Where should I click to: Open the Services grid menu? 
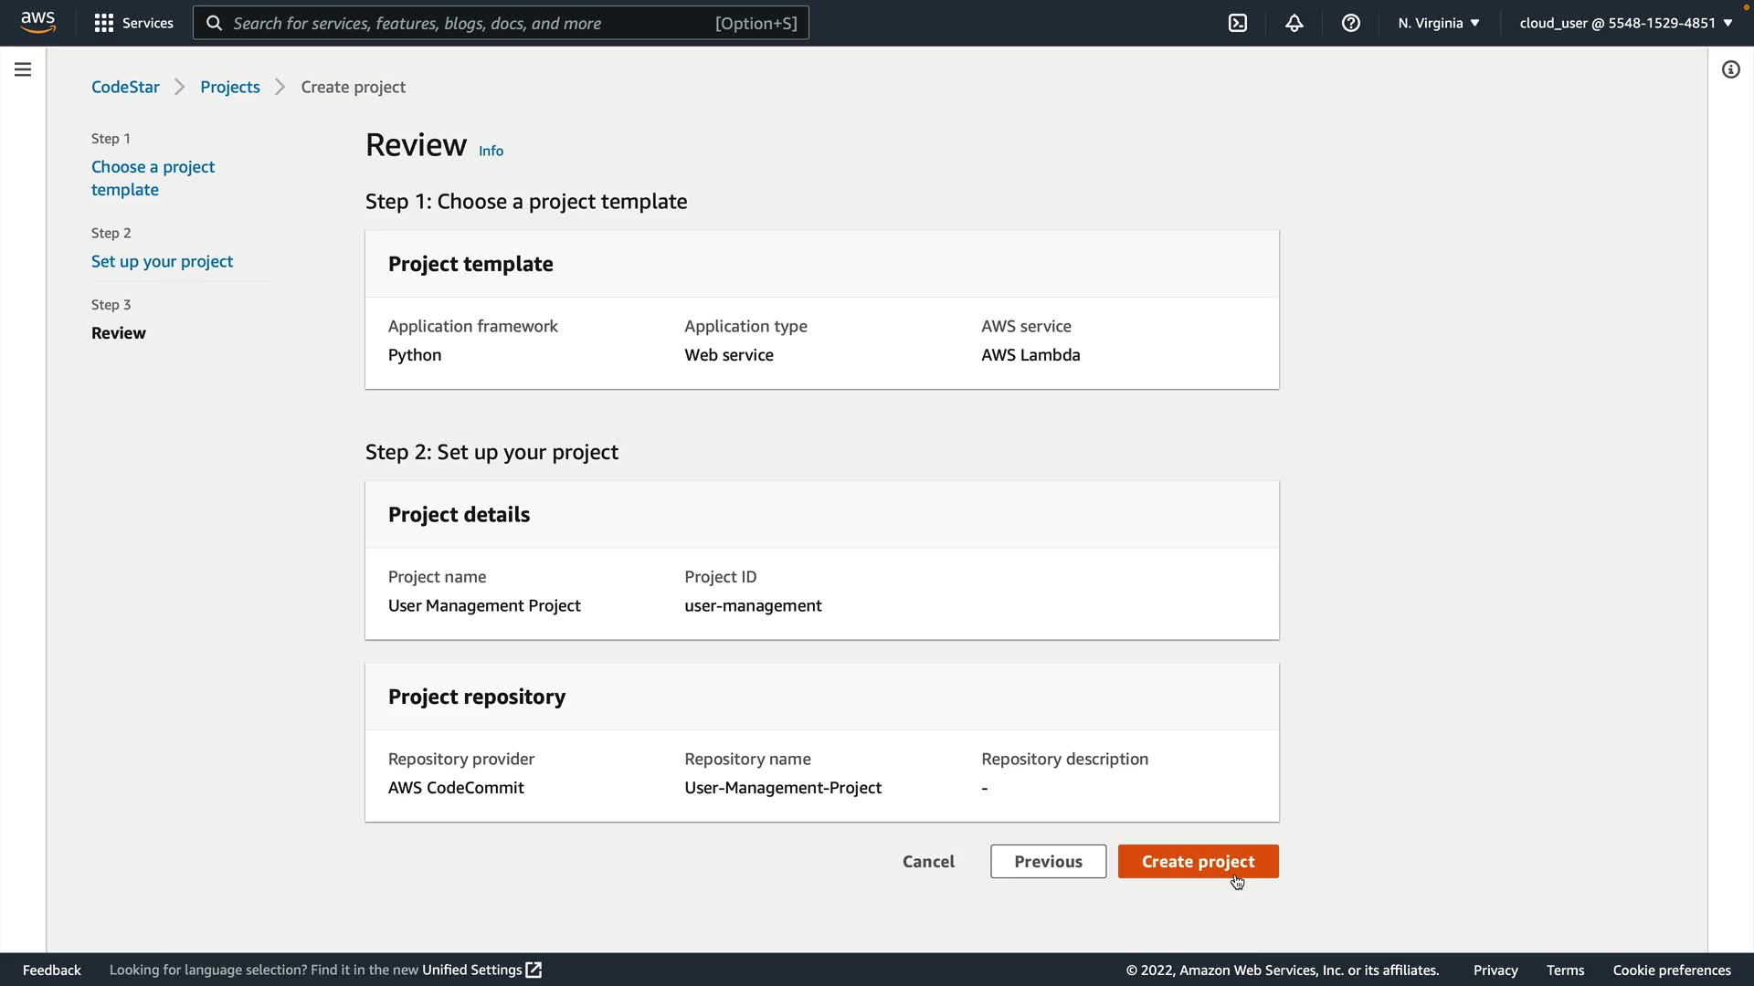[x=133, y=23]
